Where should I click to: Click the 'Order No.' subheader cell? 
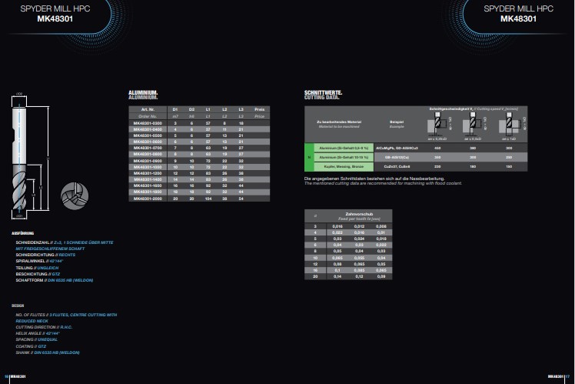(x=148, y=116)
